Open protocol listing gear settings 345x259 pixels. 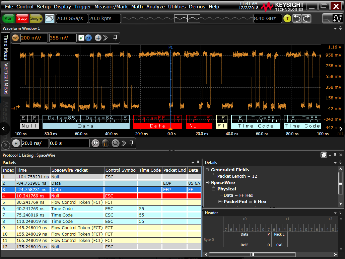pos(324,155)
